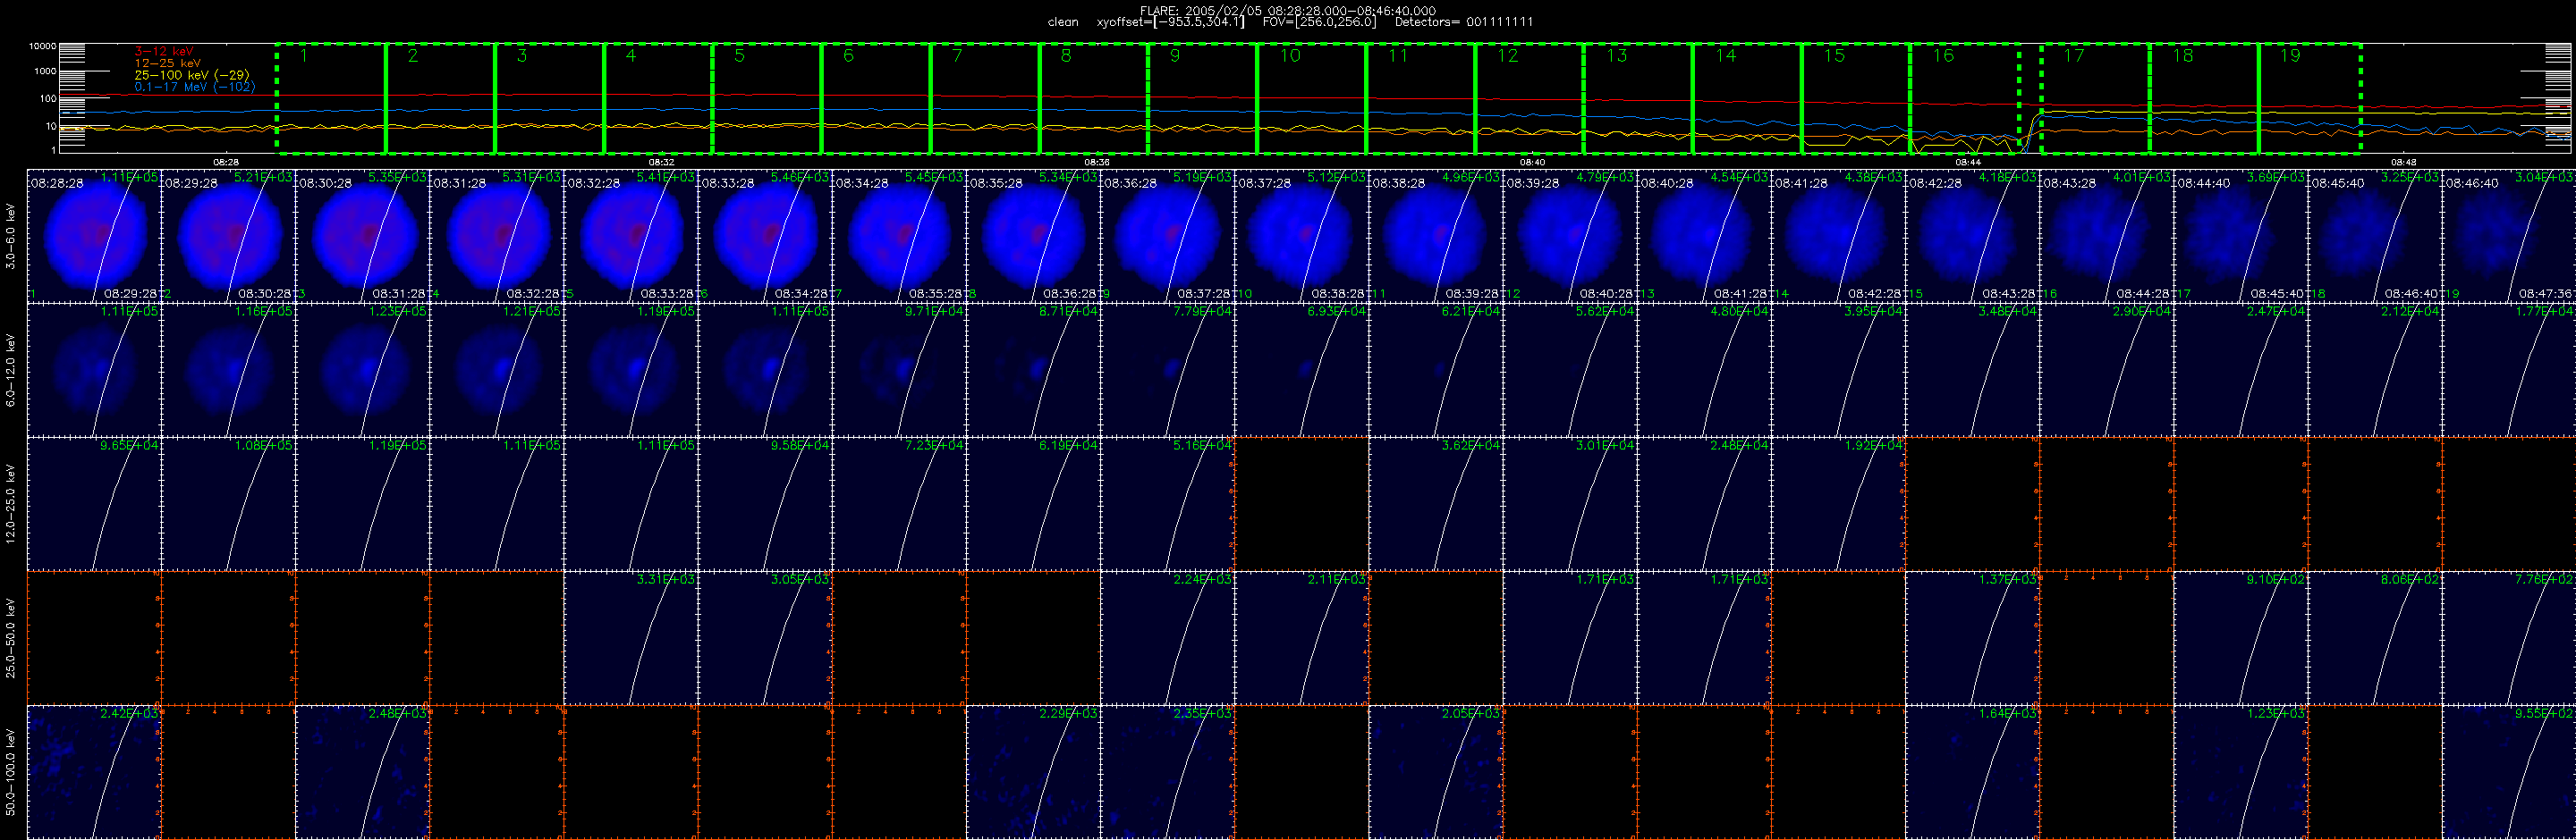The width and height of the screenshot is (2576, 840).
Task: Open the 25.0-50.0 keV image labeled 3.31E+03
Action: coord(631,638)
